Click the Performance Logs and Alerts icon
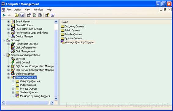173x111 pixels. pos(13,33)
